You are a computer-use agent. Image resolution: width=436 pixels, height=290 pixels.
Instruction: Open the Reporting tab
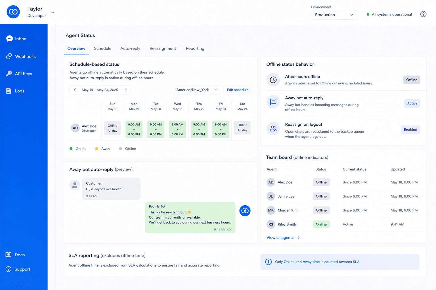click(195, 48)
